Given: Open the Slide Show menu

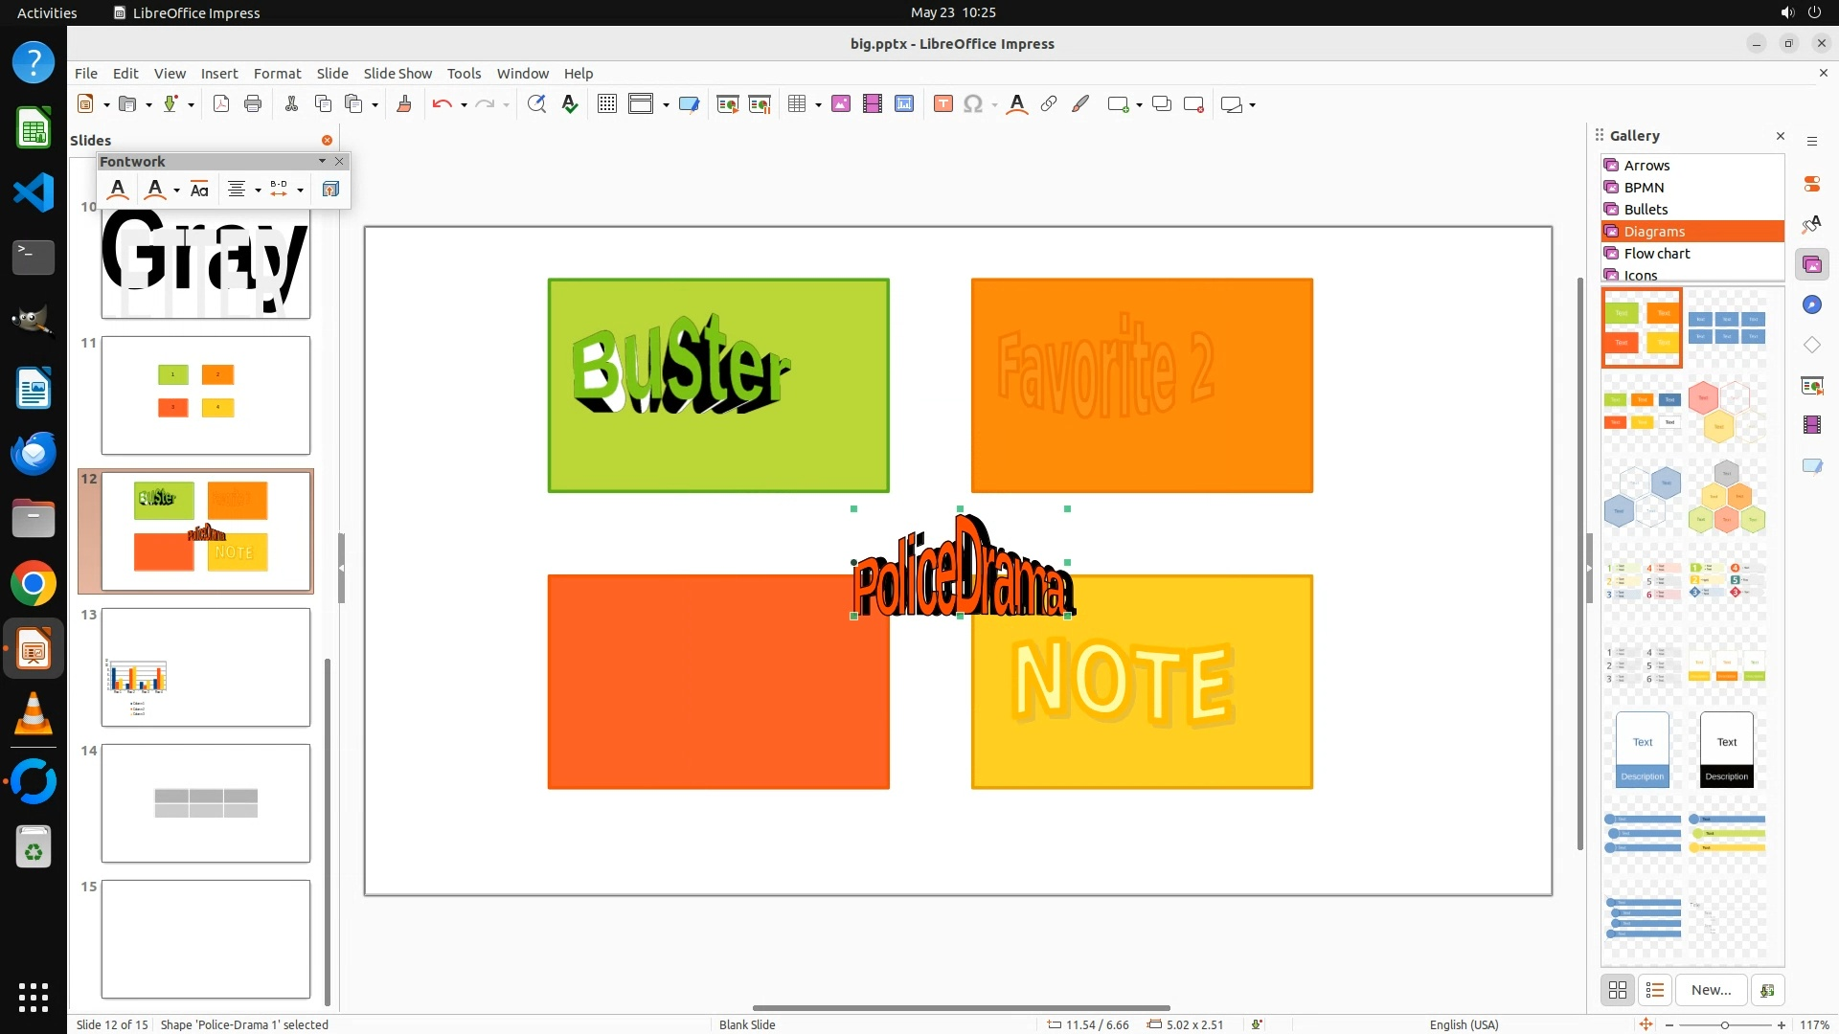Looking at the screenshot, I should point(397,73).
